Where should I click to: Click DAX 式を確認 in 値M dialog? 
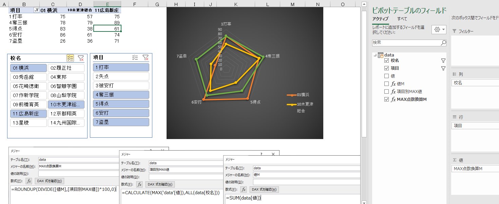click(x=264, y=189)
